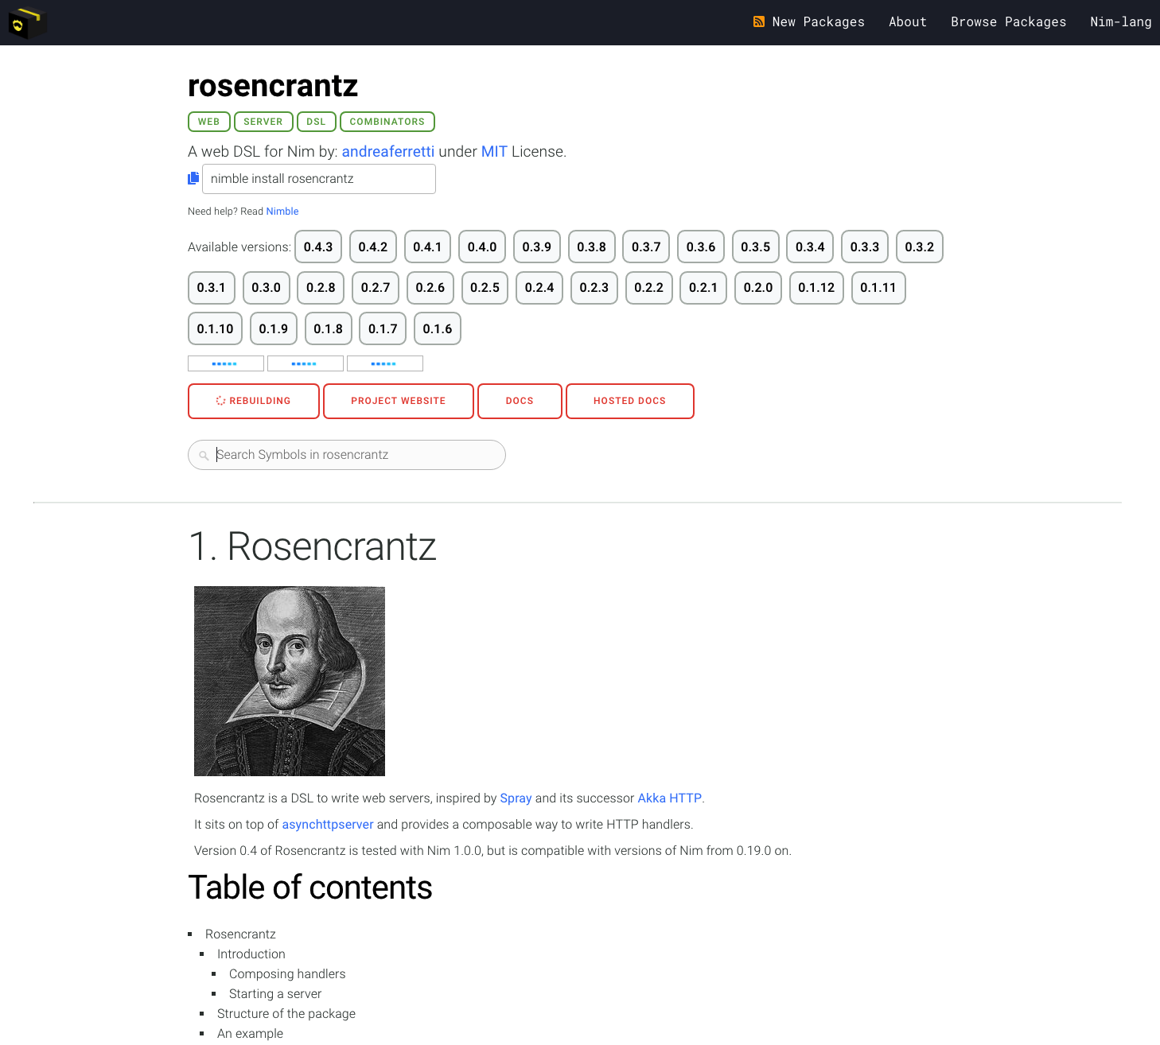Select version 0.1.8
The width and height of the screenshot is (1160, 1045).
(x=329, y=328)
